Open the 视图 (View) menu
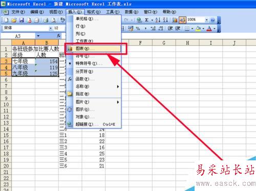 point(56,12)
